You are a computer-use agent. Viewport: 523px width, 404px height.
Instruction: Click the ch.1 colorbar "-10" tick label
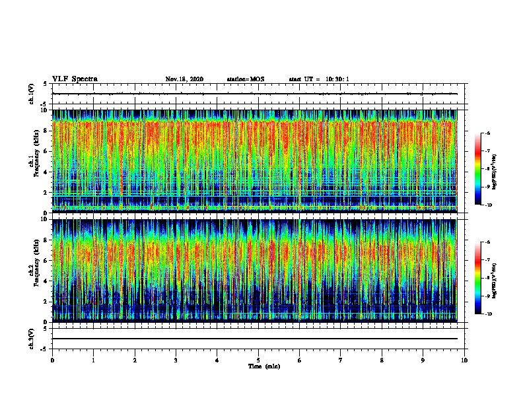[489, 205]
